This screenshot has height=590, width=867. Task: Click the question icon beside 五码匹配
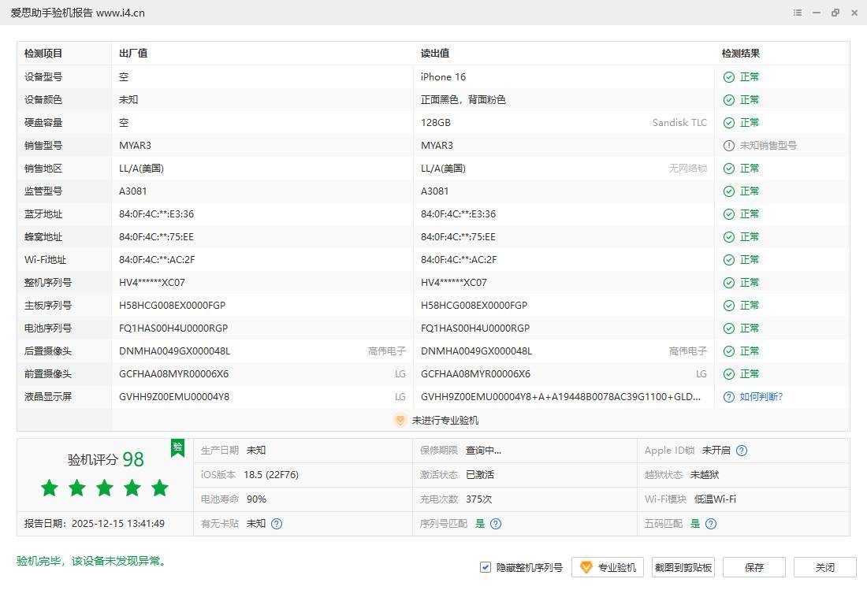[x=711, y=524]
